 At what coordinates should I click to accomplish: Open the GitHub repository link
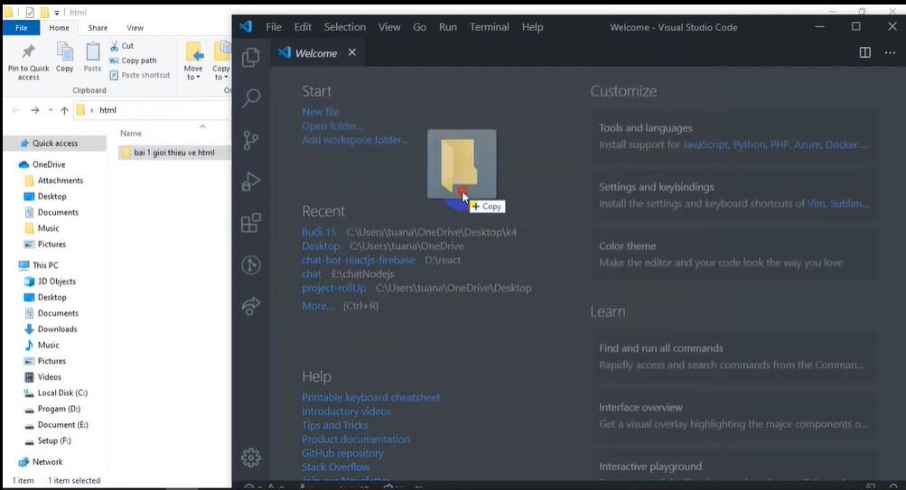point(342,453)
